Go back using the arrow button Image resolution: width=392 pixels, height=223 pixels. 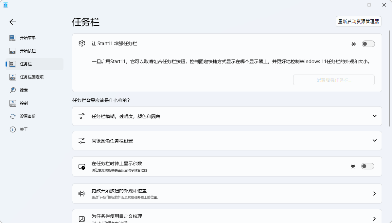(x=12, y=22)
